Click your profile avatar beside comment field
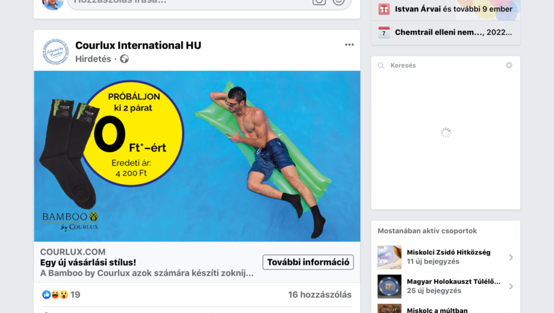The height and width of the screenshot is (313, 554). click(52, 4)
